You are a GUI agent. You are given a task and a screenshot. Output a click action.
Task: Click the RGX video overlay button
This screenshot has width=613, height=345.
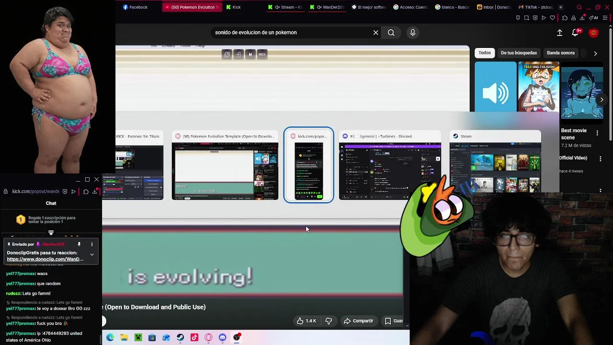click(x=262, y=55)
